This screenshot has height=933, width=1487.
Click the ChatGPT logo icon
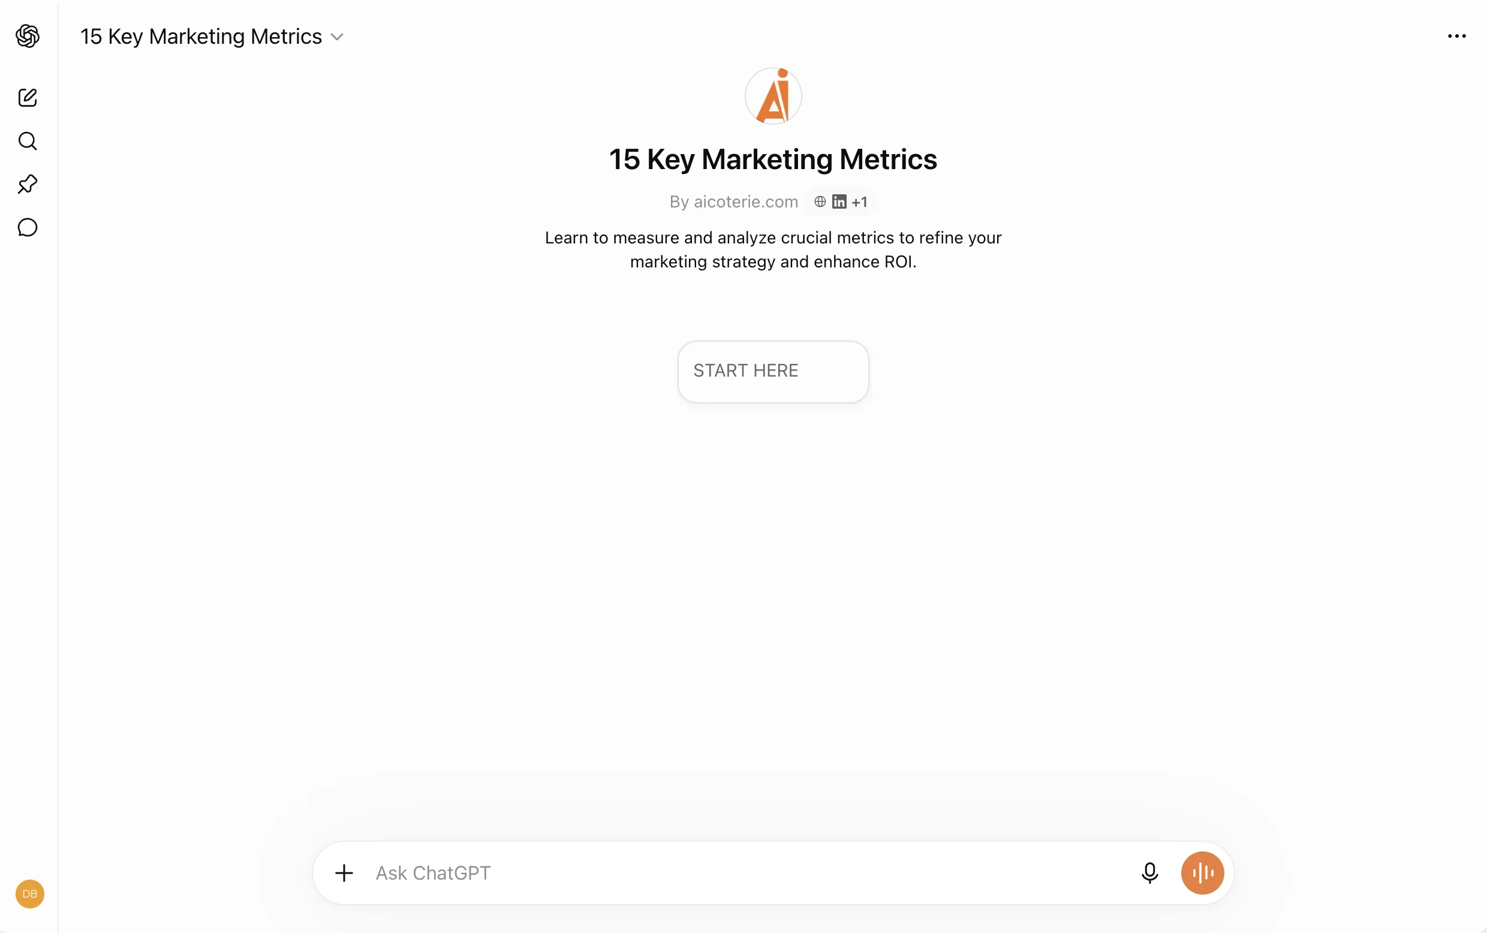(28, 37)
